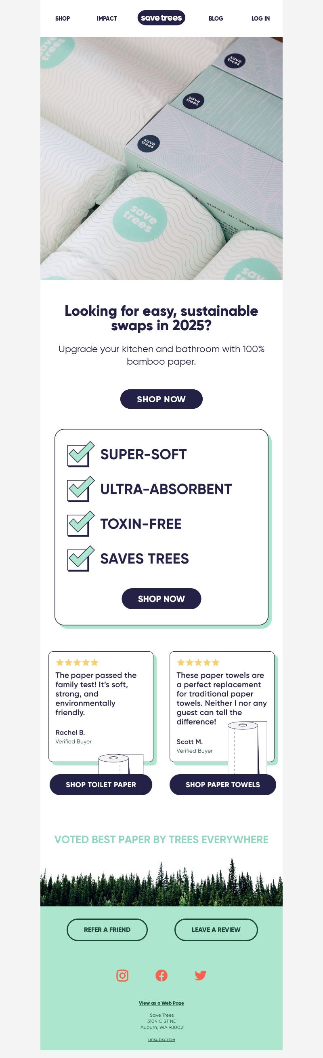Open the Facebook social icon
Screen dimensions: 323x1058
click(x=161, y=975)
